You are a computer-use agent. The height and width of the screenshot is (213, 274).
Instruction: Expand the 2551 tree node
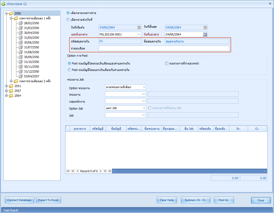point(6,86)
